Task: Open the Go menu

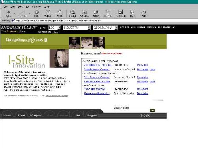Action: click(27, 7)
